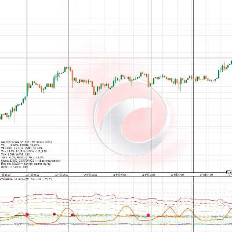
Task: Click the bright red dot on the leftmost vertical line
Action: 27,215
